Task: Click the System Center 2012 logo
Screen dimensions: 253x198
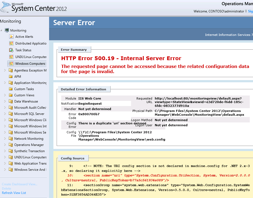Action: point(33,7)
